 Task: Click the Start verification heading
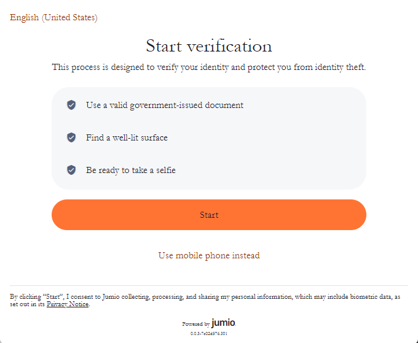click(x=209, y=46)
